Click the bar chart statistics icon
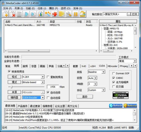Screen dimensions: 141x132 click(x=41, y=14)
